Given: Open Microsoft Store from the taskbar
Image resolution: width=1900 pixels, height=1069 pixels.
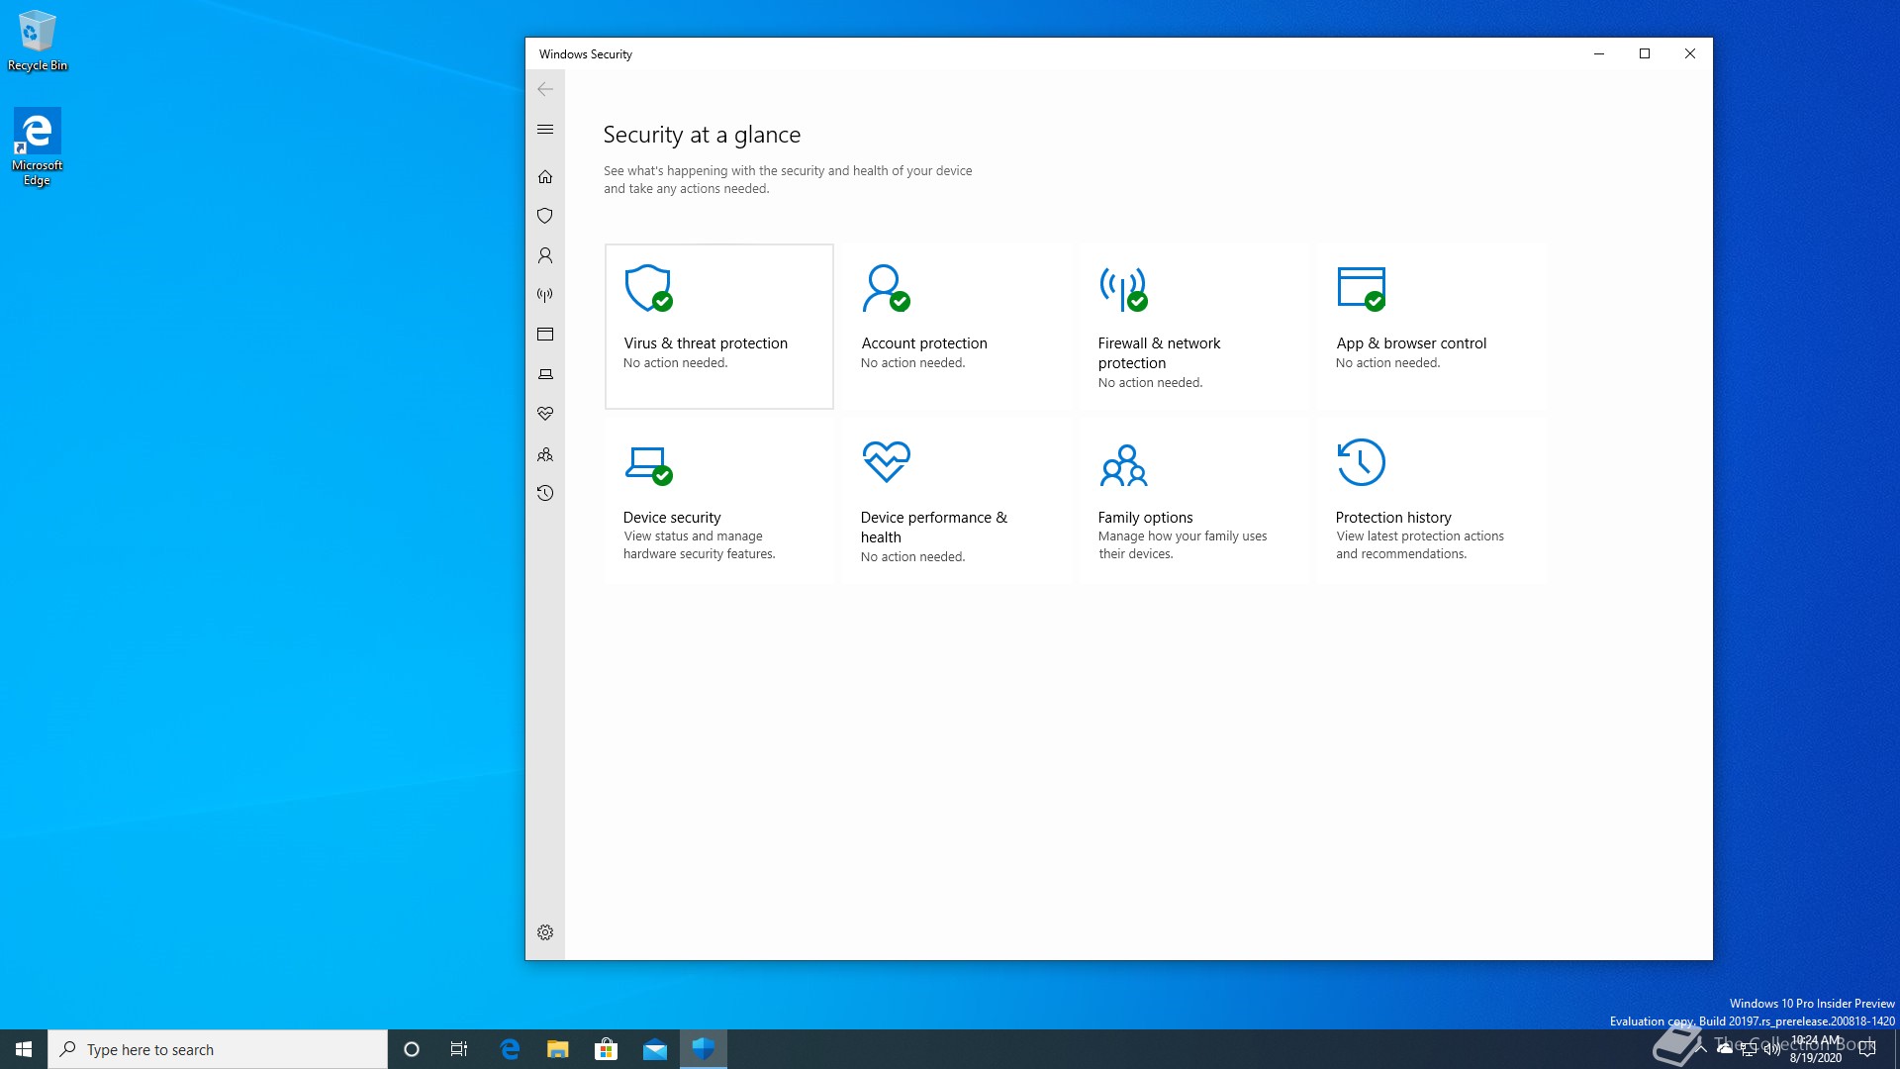Looking at the screenshot, I should click(607, 1049).
